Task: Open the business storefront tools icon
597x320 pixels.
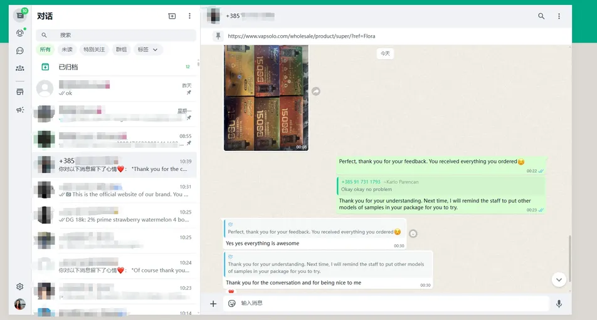Action: (20, 91)
